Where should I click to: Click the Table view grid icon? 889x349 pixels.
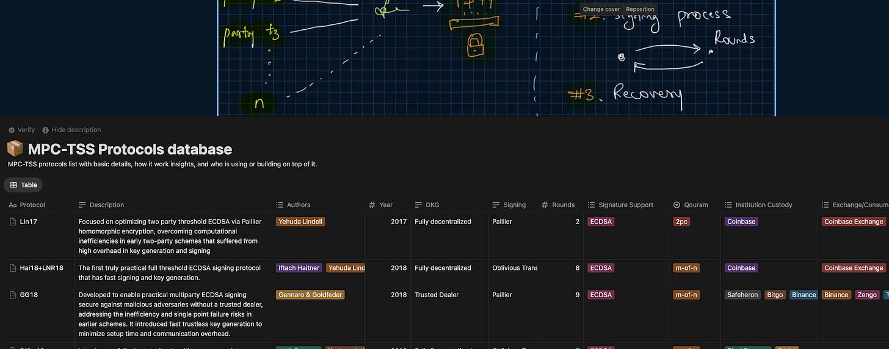click(x=13, y=185)
